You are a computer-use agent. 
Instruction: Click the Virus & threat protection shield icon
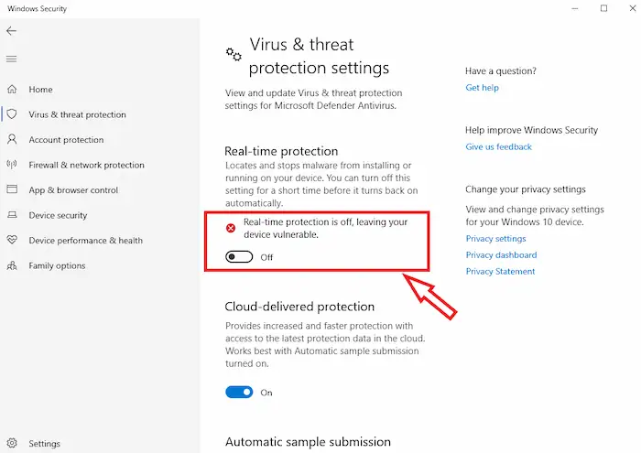point(11,114)
